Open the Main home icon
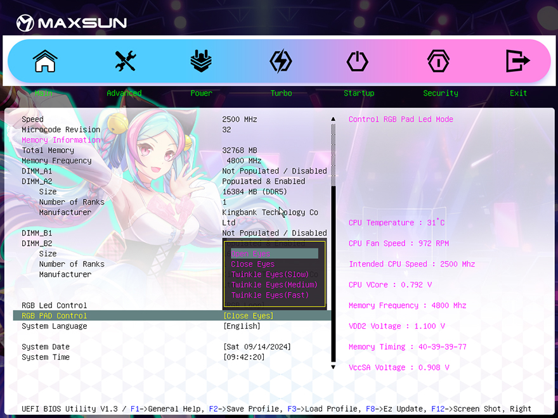 (x=45, y=61)
